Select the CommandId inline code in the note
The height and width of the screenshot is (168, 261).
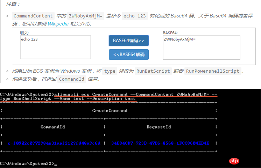tap(72, 79)
